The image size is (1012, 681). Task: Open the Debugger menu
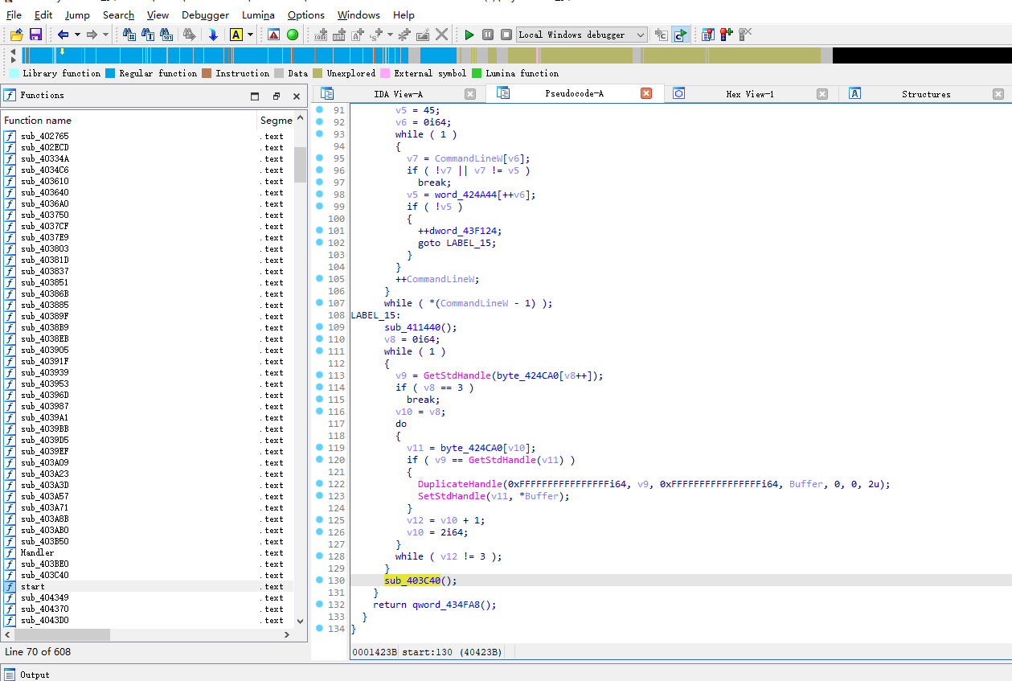coord(205,14)
